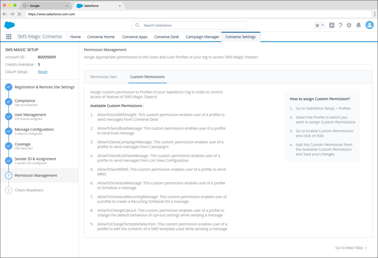
Task: Open the Sender ID & Assignment step
Action: click(x=35, y=159)
